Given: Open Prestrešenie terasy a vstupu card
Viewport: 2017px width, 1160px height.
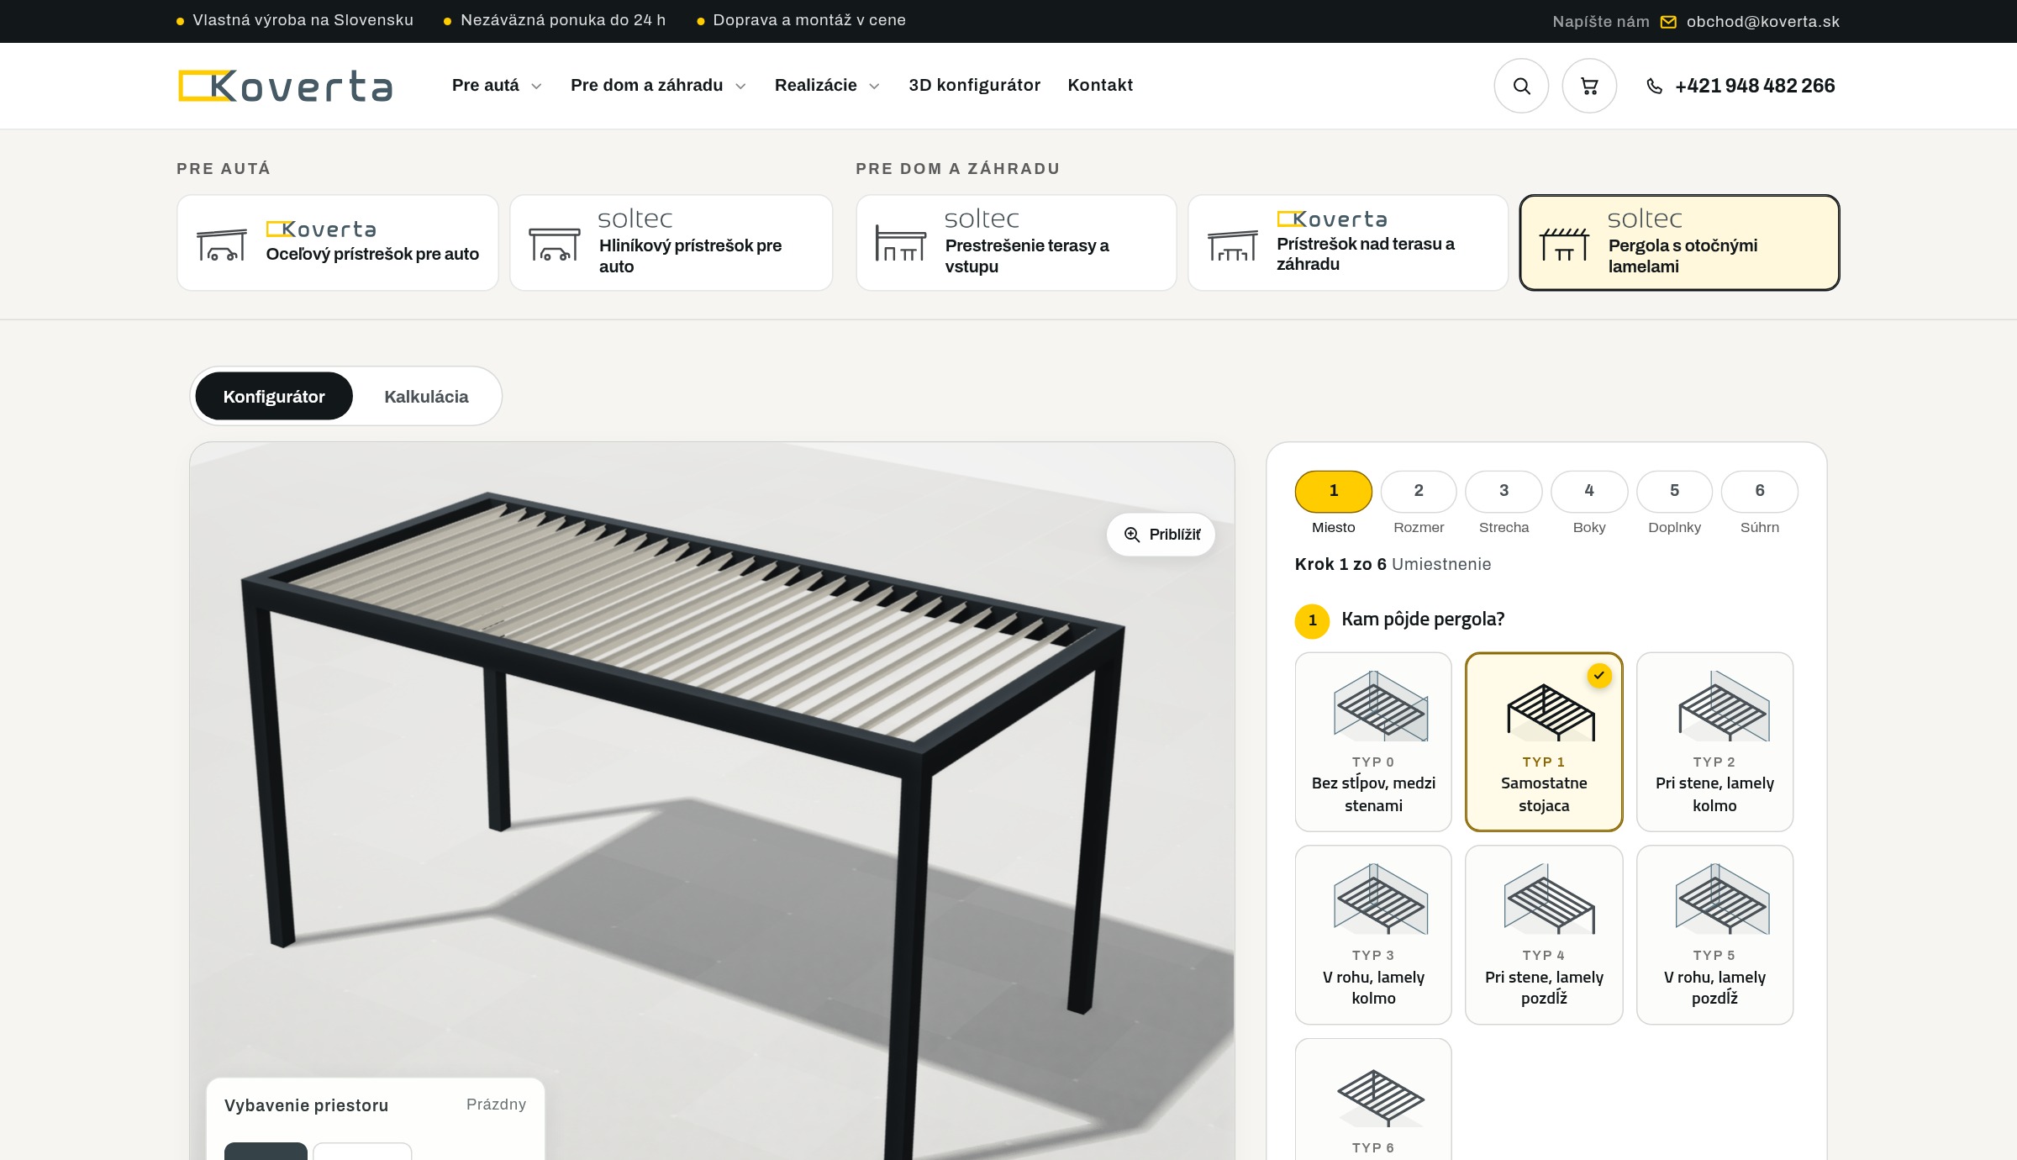Looking at the screenshot, I should 1016,243.
